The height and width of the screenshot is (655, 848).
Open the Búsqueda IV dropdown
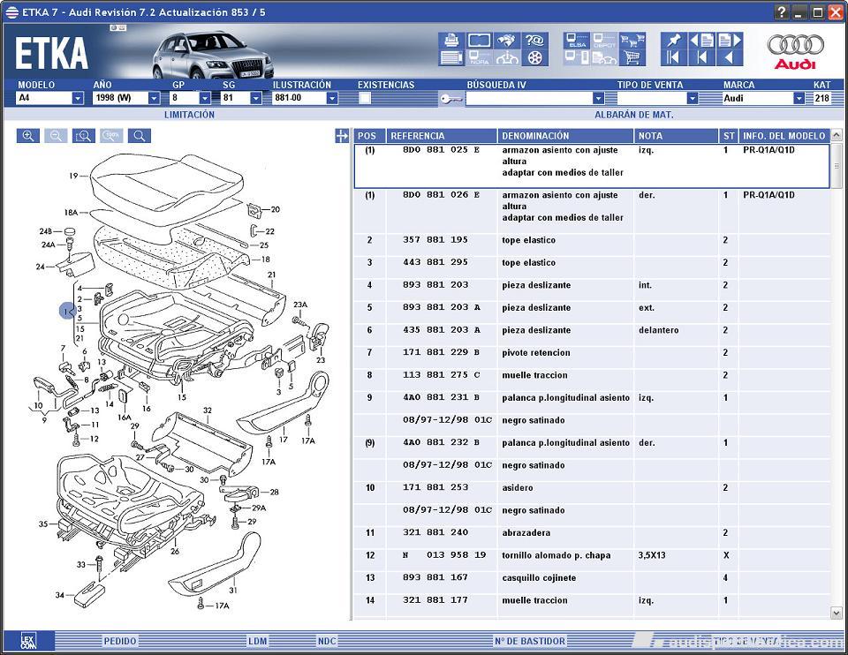pos(598,98)
